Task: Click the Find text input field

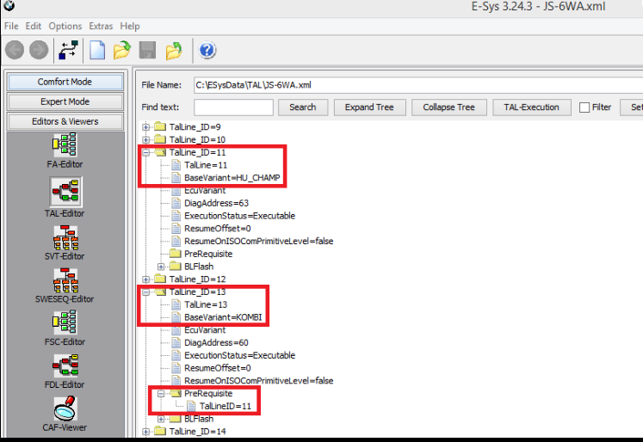Action: (x=233, y=107)
